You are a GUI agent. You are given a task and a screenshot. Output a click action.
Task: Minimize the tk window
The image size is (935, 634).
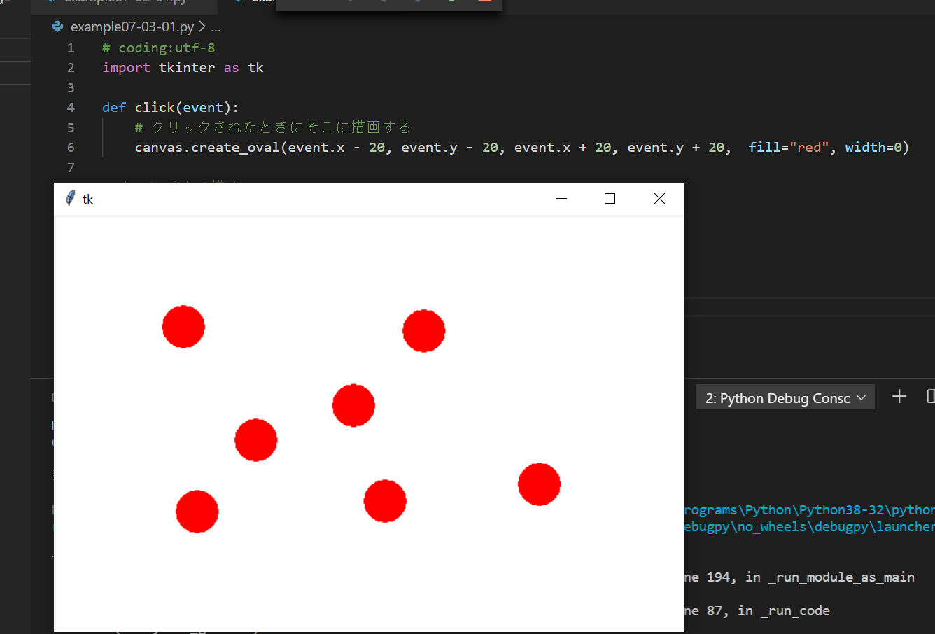point(561,199)
